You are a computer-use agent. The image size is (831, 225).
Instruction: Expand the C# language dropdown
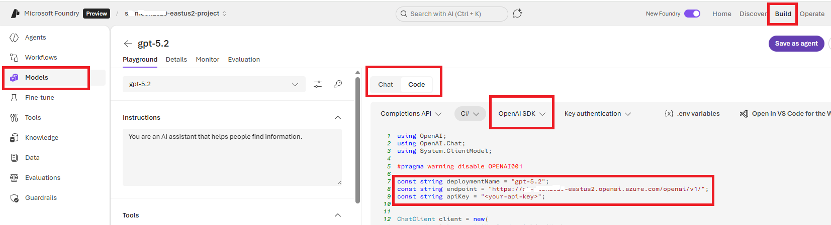tap(470, 114)
